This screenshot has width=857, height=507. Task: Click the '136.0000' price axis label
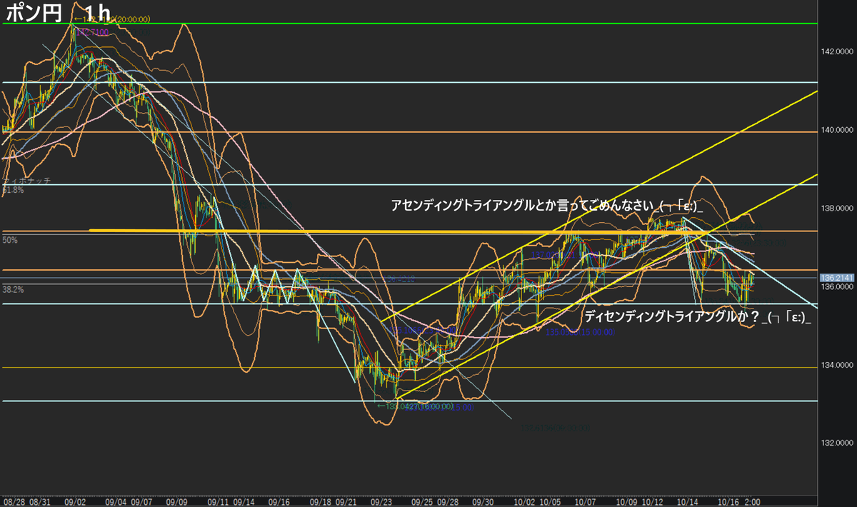coord(838,287)
